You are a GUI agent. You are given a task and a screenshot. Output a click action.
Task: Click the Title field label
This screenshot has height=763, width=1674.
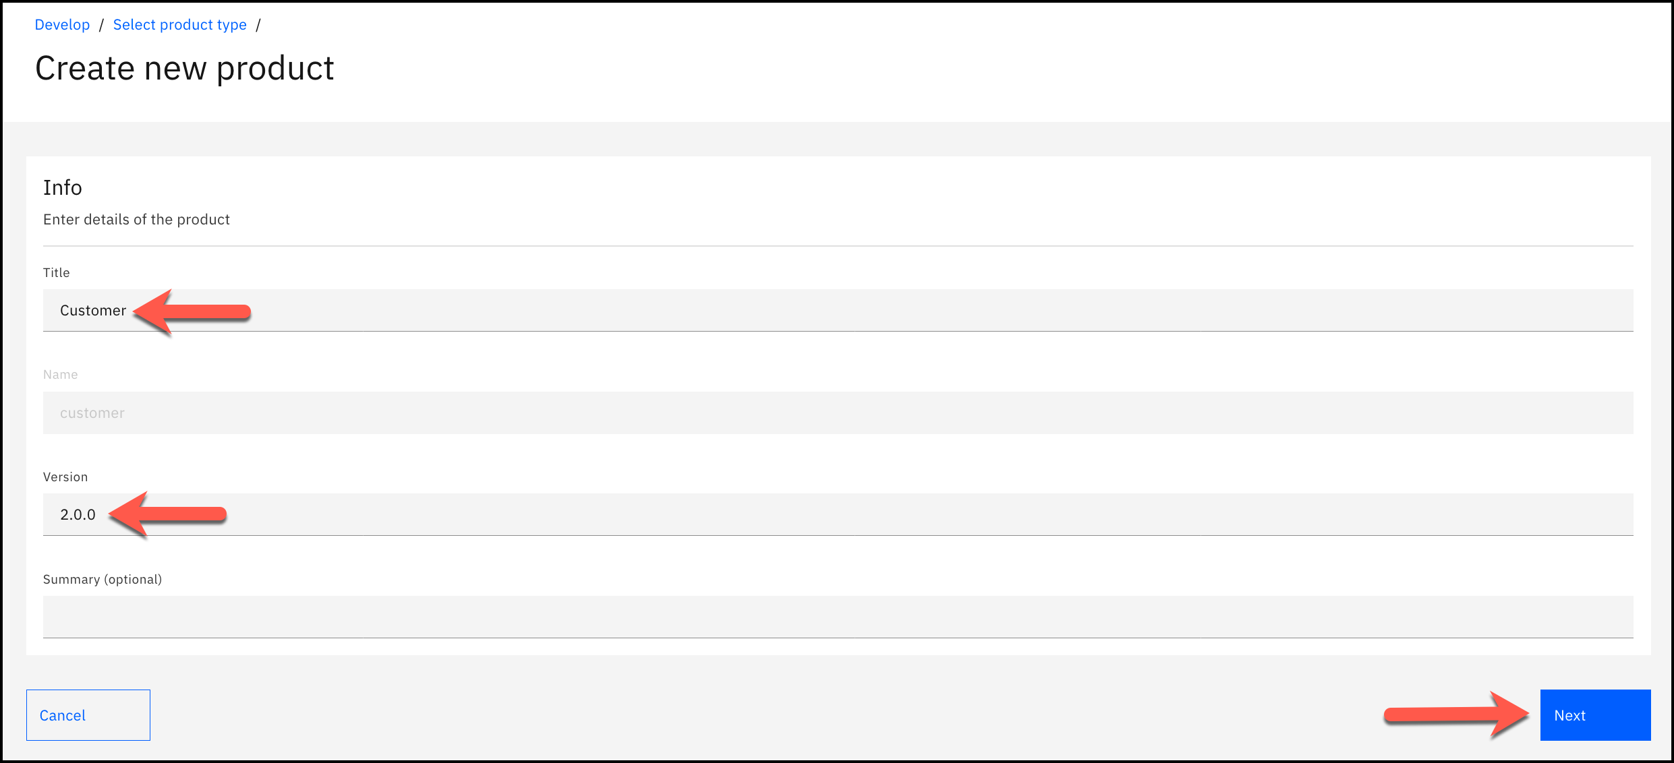[x=56, y=273]
